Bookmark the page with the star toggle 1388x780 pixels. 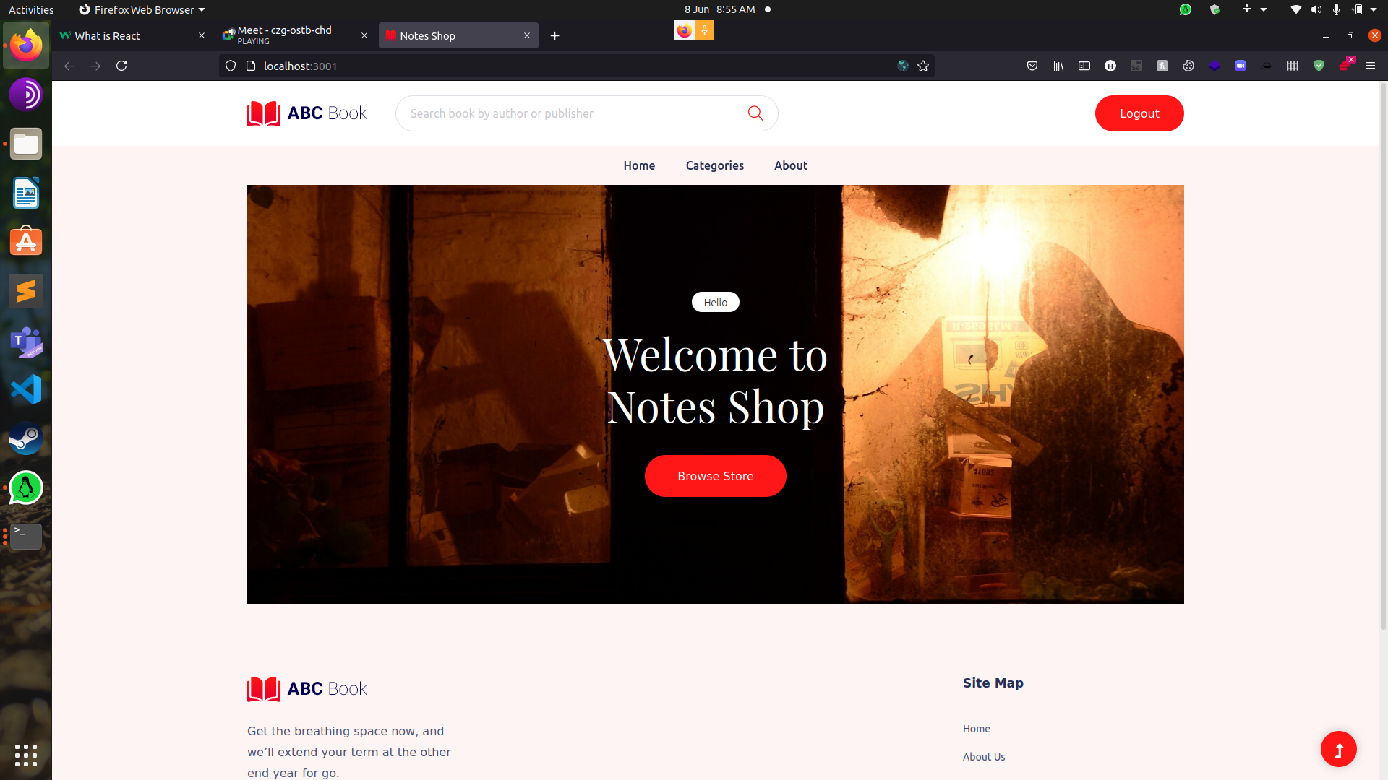(x=923, y=66)
